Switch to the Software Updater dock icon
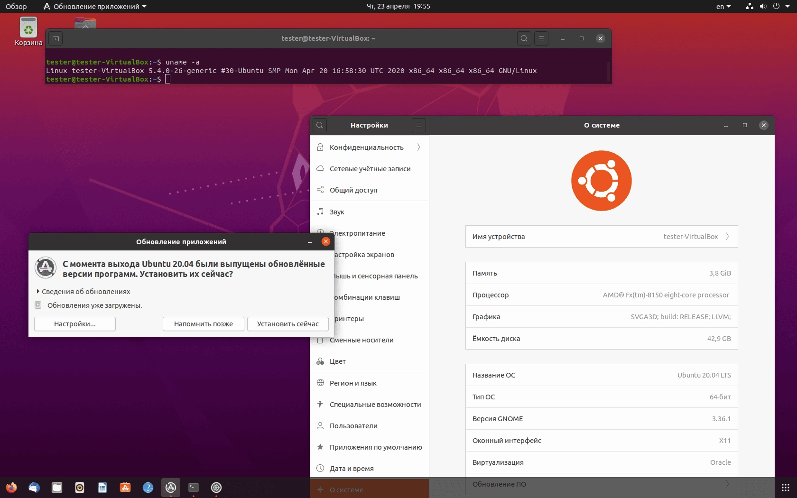797x498 pixels. pos(171,488)
